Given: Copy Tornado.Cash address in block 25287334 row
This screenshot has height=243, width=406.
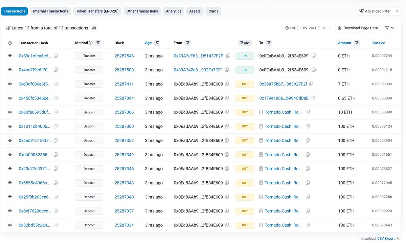Looking at the screenshot, I should click(x=308, y=225).
